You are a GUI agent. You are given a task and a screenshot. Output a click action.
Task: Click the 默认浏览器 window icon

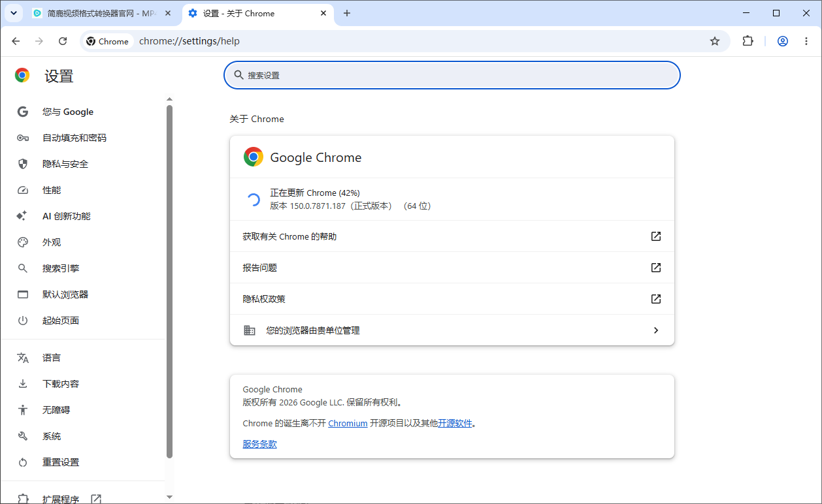click(23, 294)
